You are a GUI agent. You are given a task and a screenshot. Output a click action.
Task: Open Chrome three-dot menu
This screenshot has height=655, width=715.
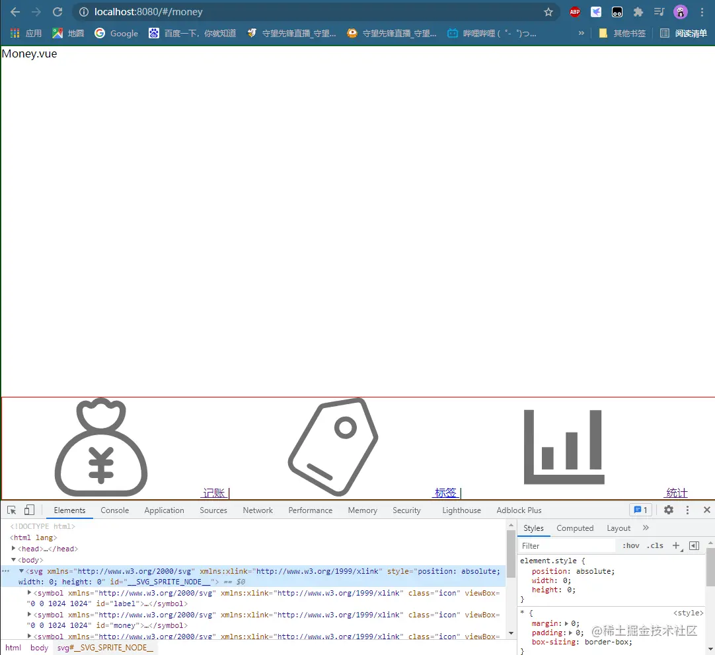point(702,12)
